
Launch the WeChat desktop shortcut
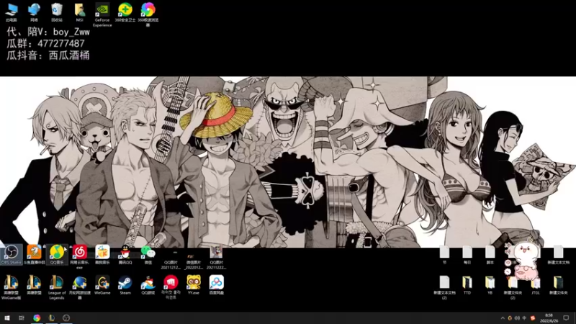148,255
